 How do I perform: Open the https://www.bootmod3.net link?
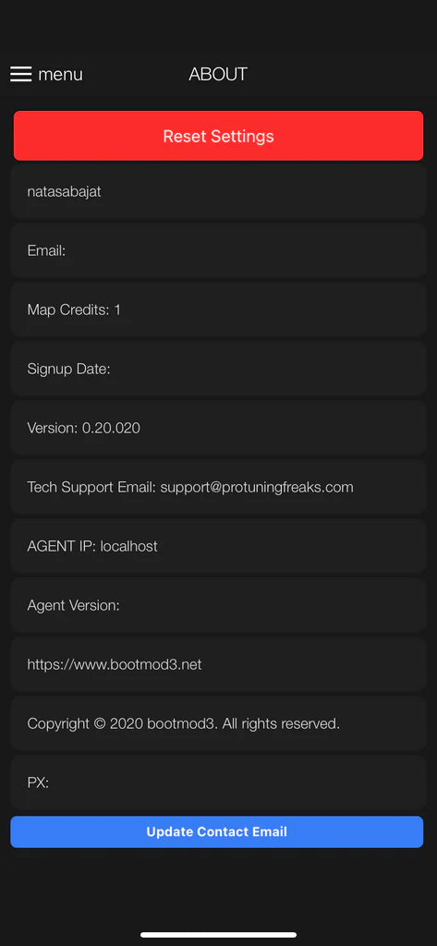(x=115, y=665)
